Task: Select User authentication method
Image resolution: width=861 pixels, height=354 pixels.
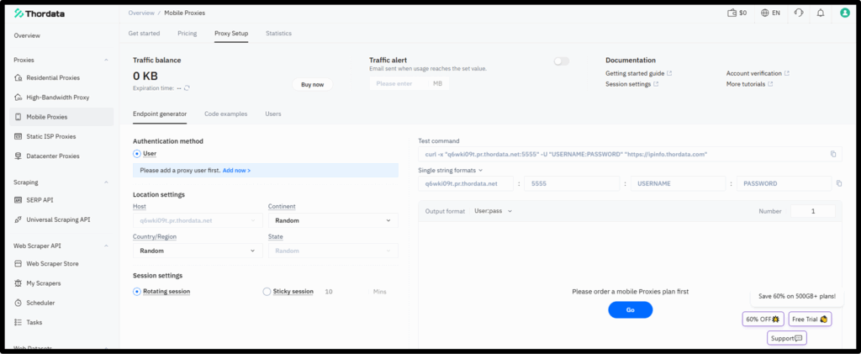Action: pos(137,154)
